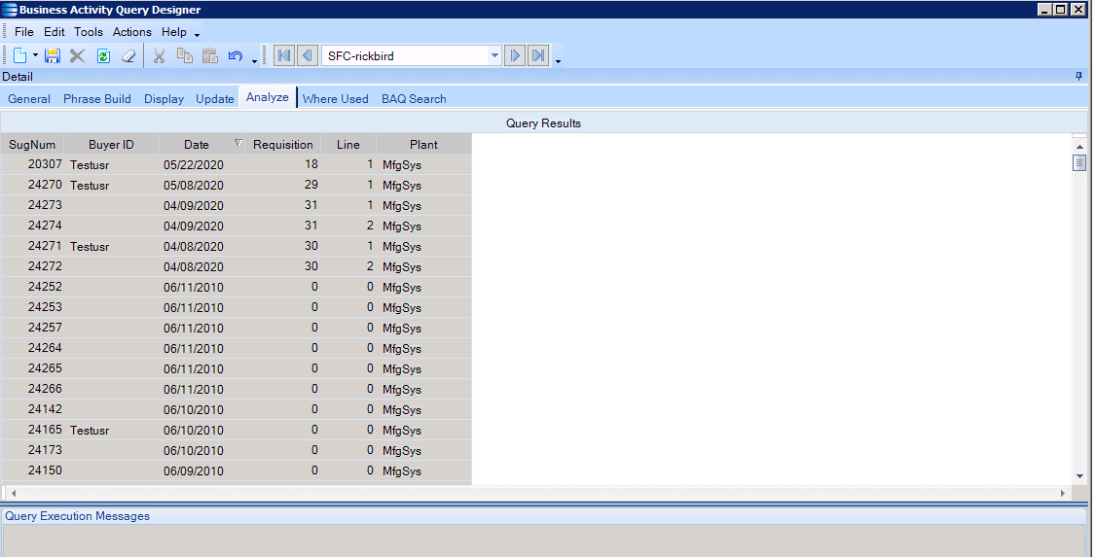This screenshot has width=1096, height=557.
Task: Click the Paste clipboard icon
Action: pyautogui.click(x=209, y=55)
